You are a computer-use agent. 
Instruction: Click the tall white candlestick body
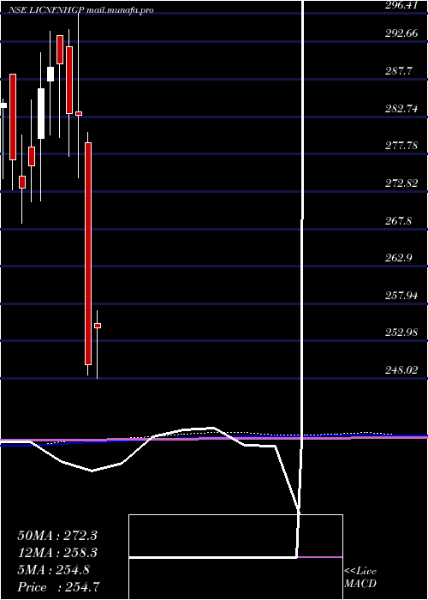click(41, 113)
